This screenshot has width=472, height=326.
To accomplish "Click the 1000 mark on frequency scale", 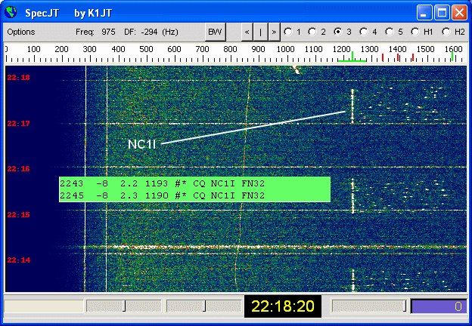I will pos(286,49).
